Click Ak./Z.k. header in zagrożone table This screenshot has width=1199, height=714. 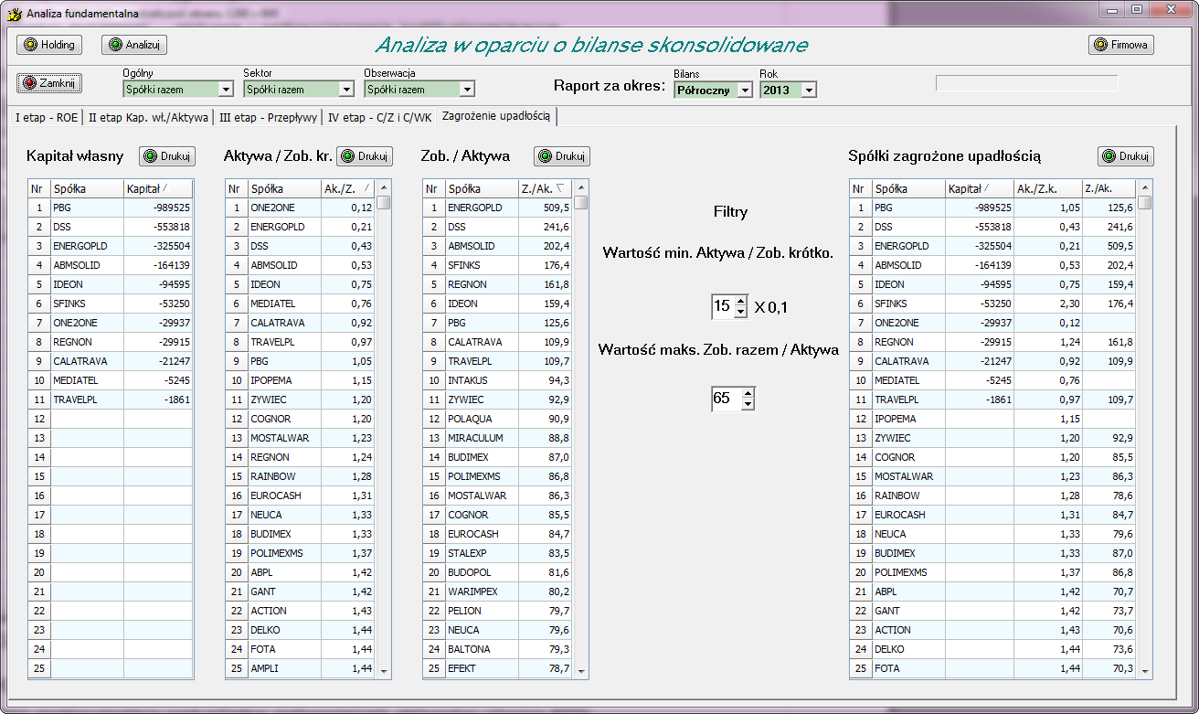pyautogui.click(x=1048, y=188)
